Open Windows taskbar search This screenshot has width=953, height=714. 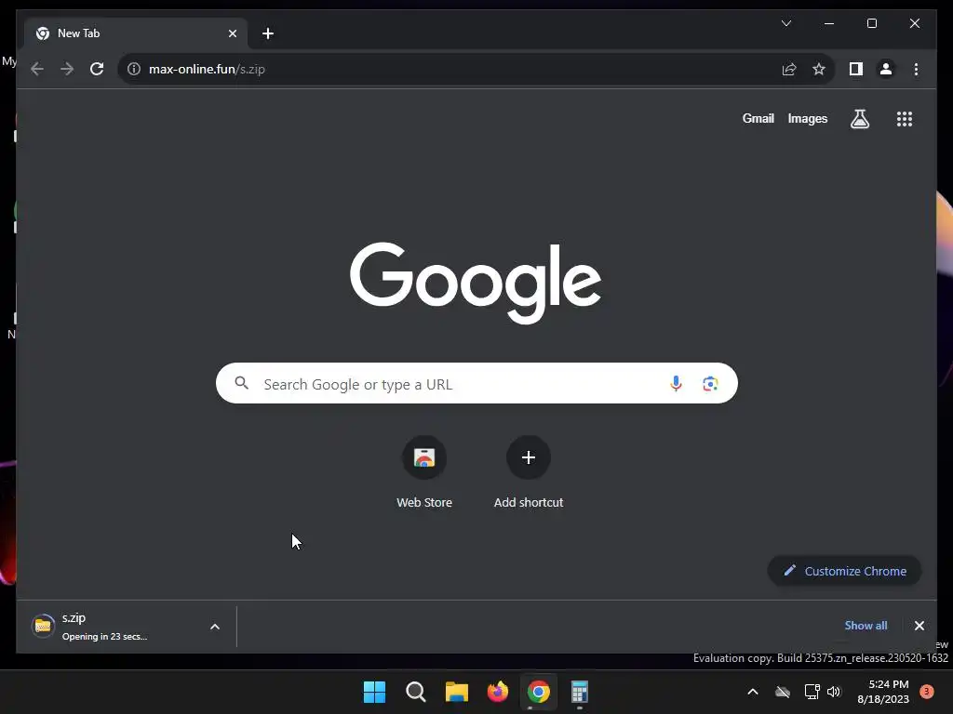point(416,692)
